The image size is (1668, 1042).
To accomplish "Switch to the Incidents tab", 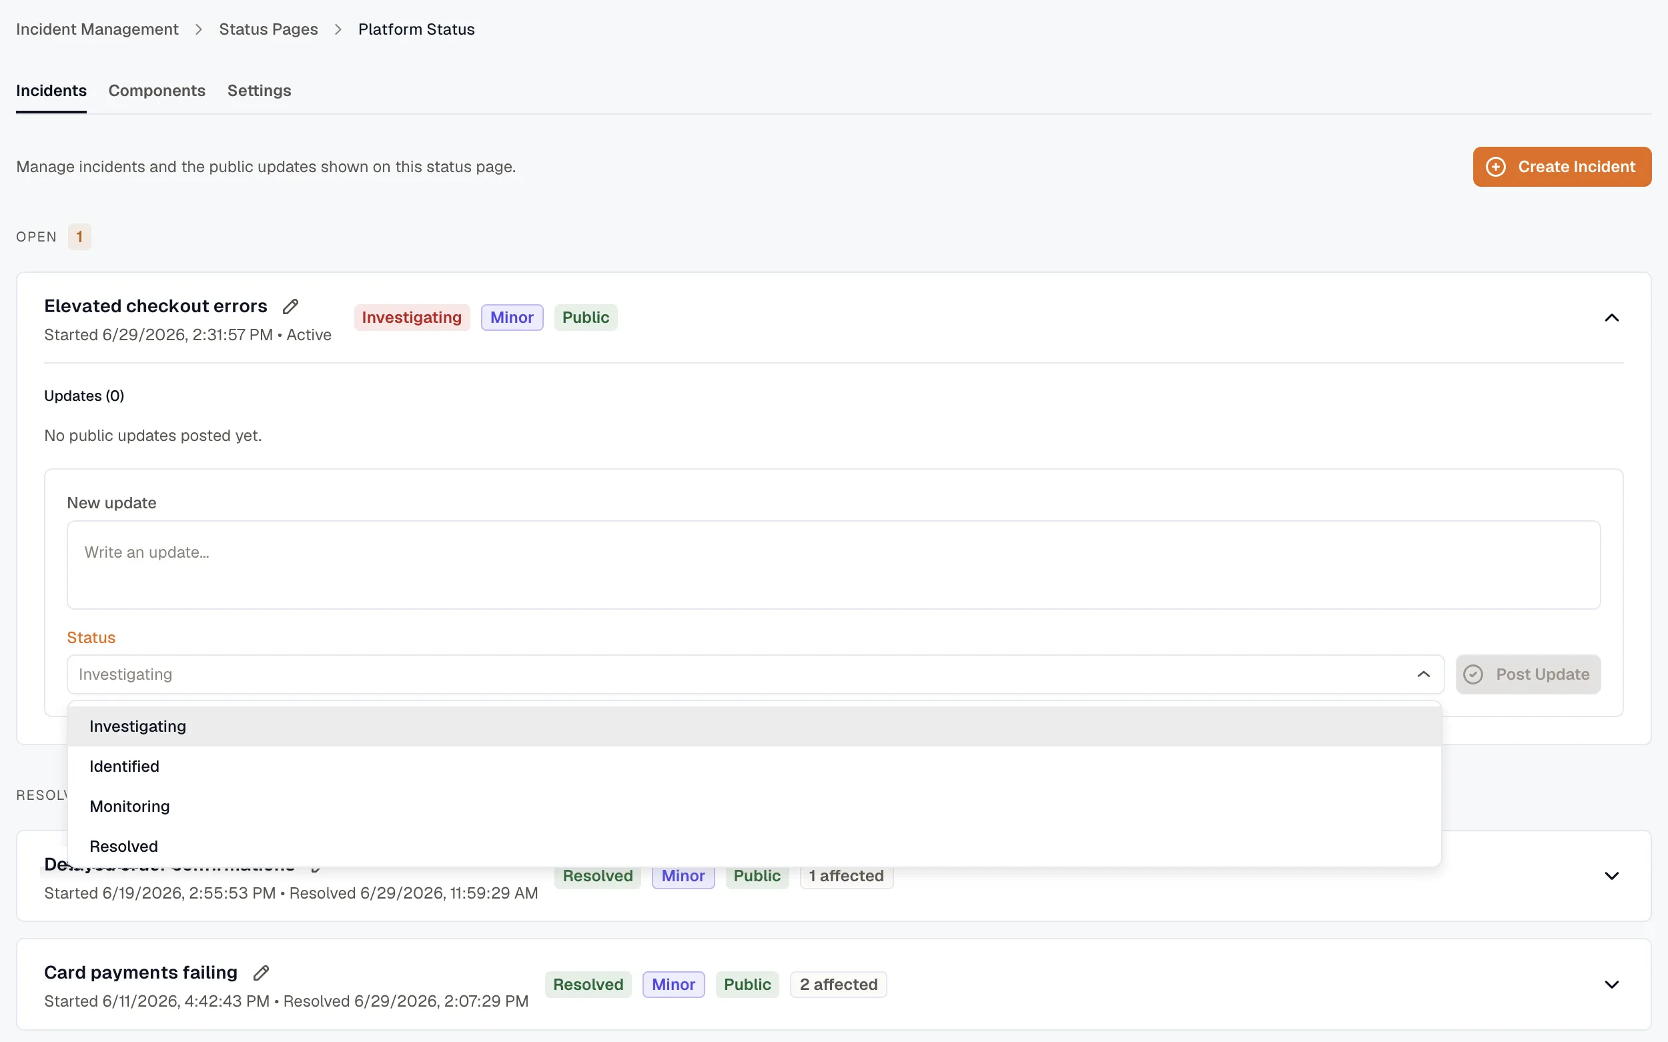I will click(x=51, y=90).
